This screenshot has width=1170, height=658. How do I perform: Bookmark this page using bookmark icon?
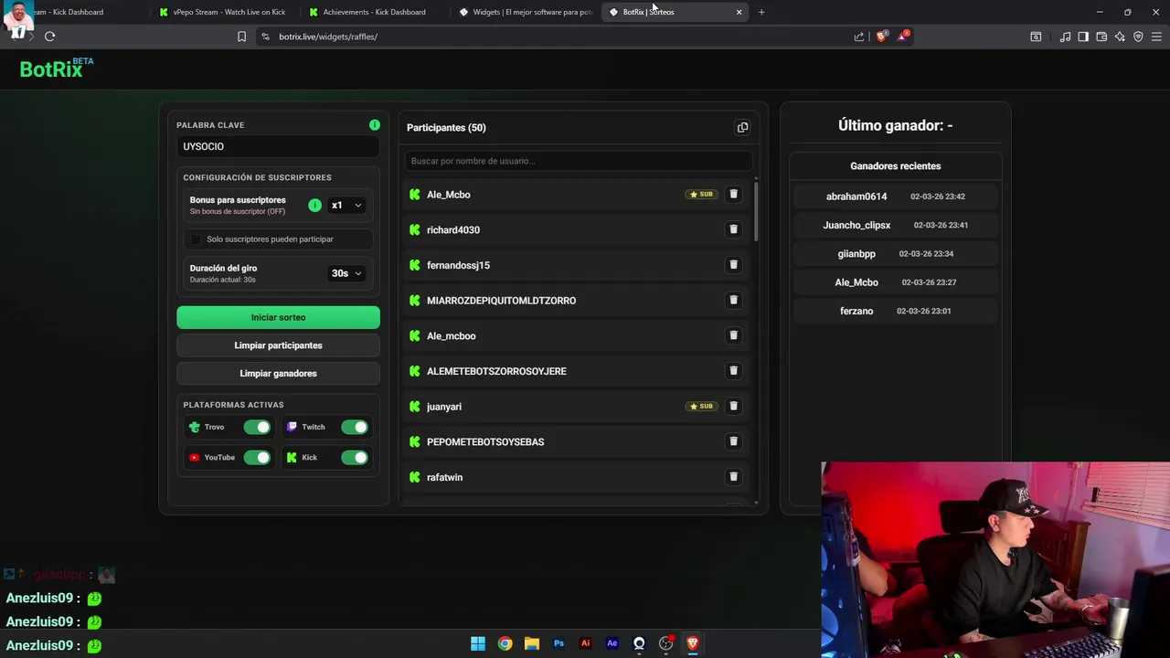[241, 37]
